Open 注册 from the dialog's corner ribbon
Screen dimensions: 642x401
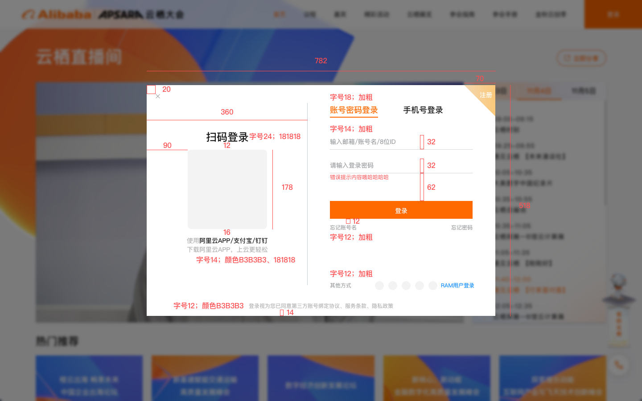click(x=486, y=95)
